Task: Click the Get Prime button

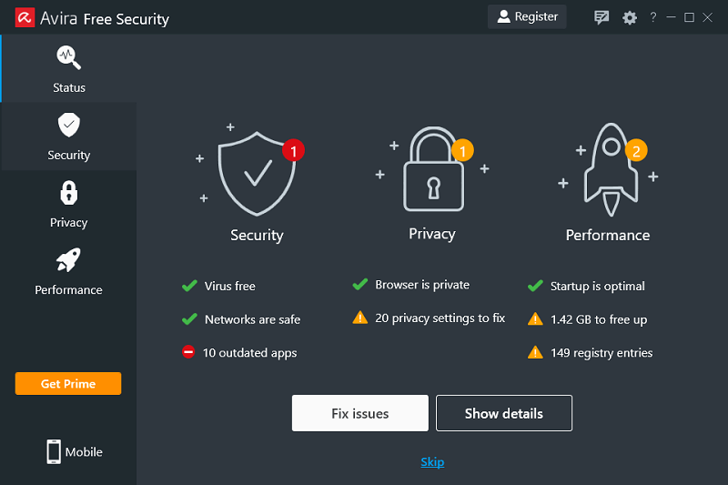Action: 68,383
